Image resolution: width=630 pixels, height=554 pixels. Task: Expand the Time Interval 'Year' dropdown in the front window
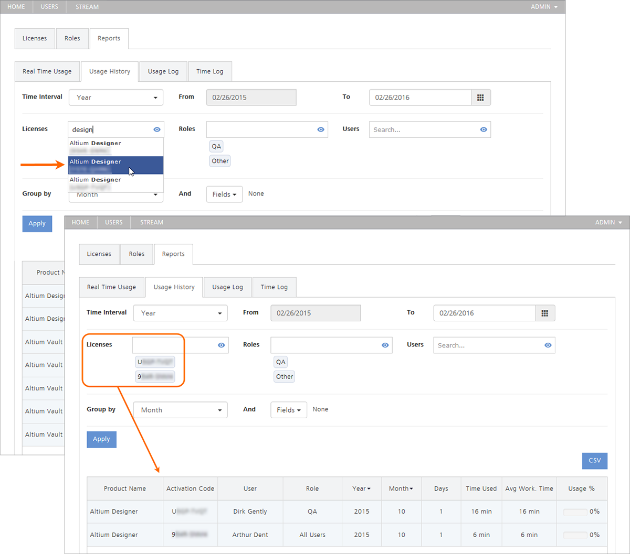coord(180,313)
